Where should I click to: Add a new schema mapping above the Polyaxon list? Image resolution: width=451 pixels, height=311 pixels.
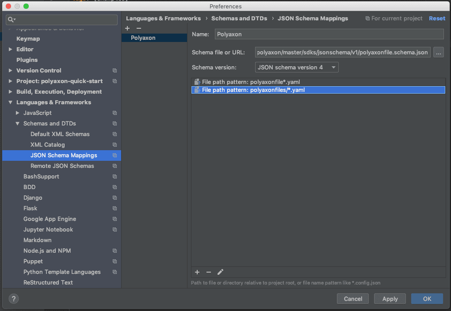[x=127, y=28]
